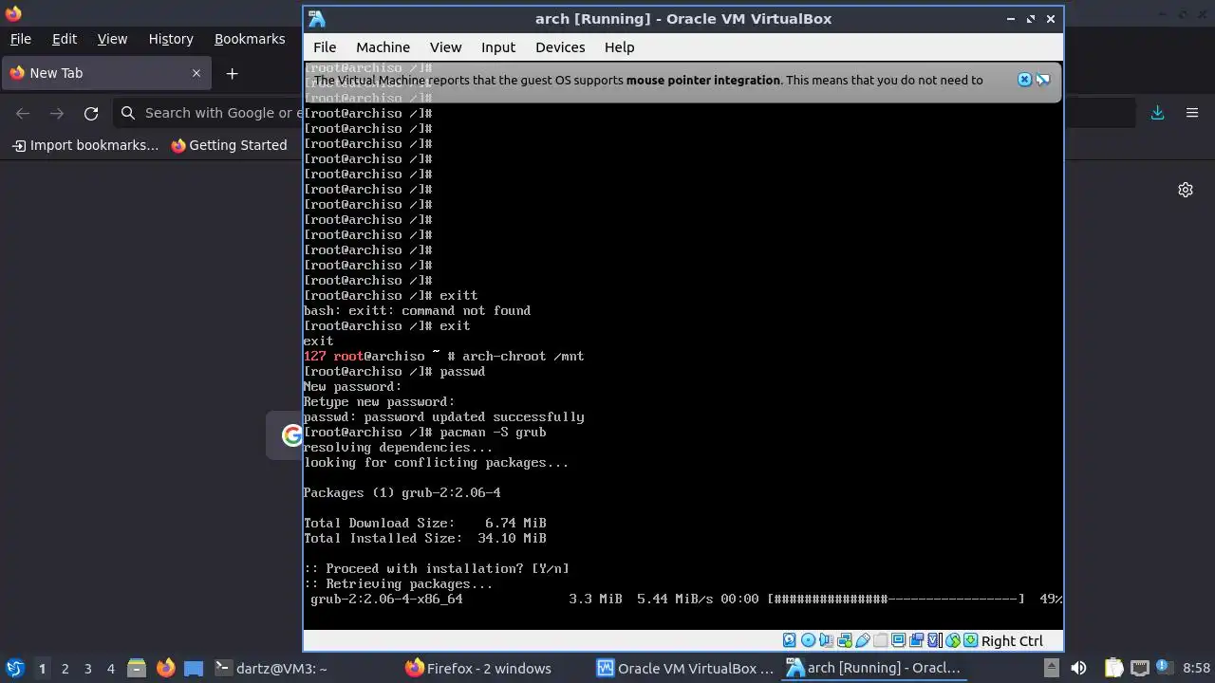Open the Devices menu
Viewport: 1215px width, 683px height.
point(560,46)
